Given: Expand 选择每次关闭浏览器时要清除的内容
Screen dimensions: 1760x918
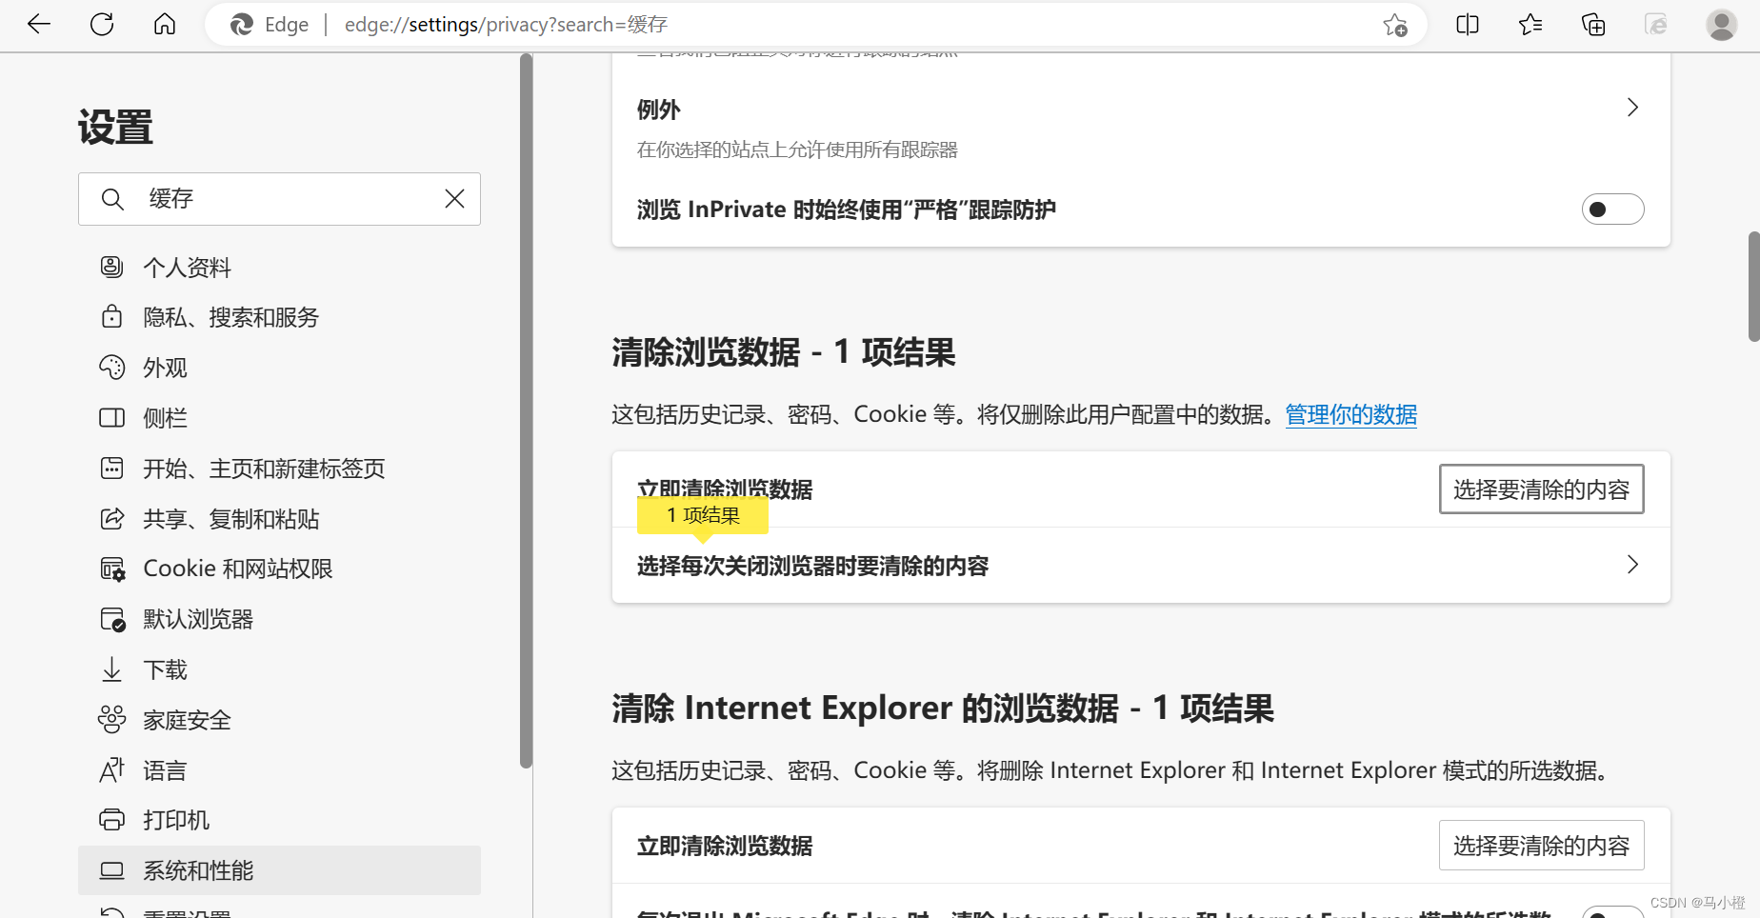Looking at the screenshot, I should pyautogui.click(x=1632, y=565).
